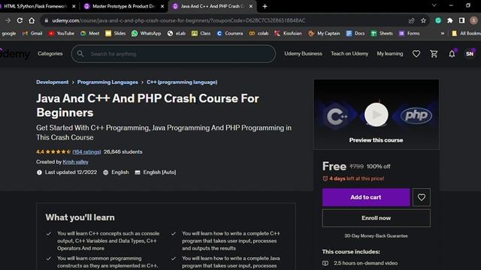Bookmark this page with the star icon
Screen dimensions: 481x270
click(x=423, y=20)
